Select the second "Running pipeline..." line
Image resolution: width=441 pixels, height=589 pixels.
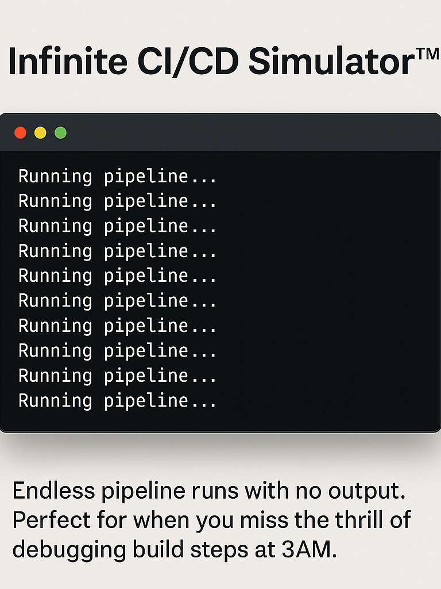118,201
